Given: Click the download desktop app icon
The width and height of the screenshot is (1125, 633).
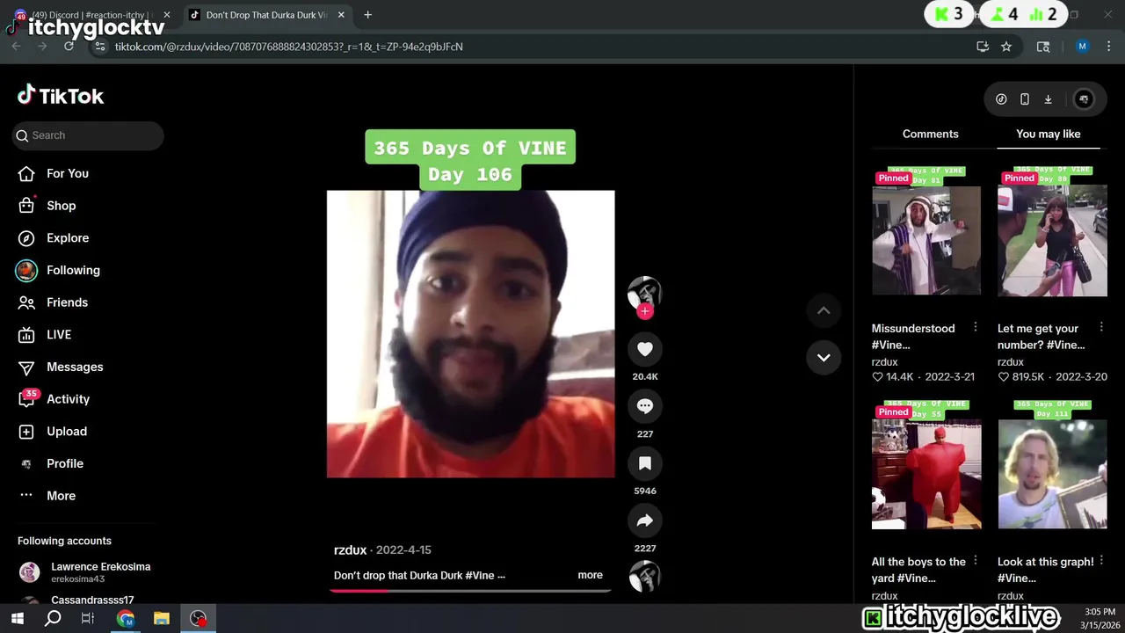Looking at the screenshot, I should coord(1048,99).
